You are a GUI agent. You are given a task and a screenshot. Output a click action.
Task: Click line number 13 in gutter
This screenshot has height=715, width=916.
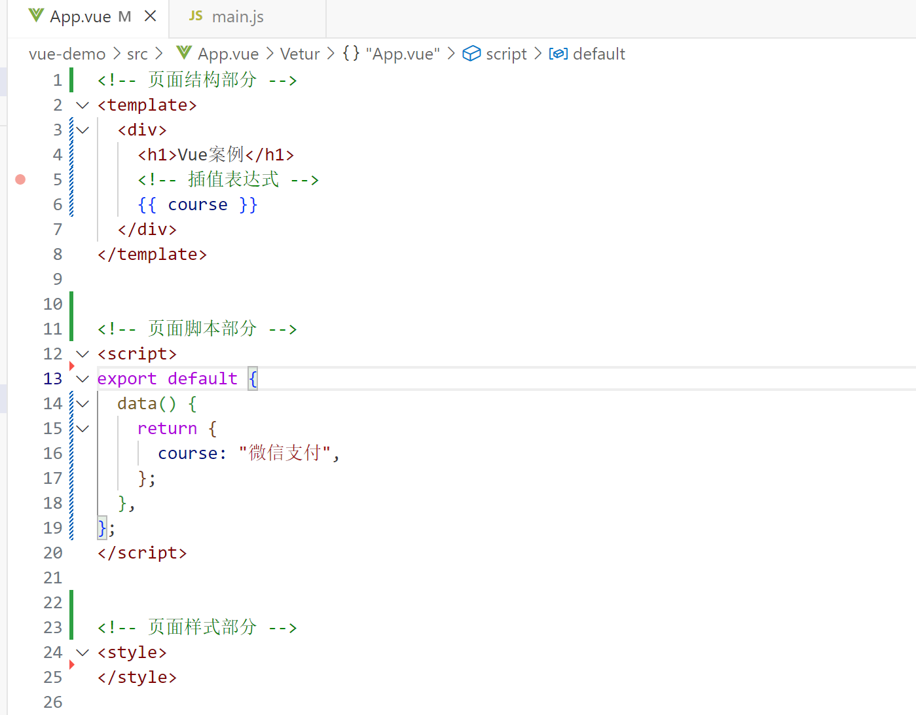pos(53,378)
